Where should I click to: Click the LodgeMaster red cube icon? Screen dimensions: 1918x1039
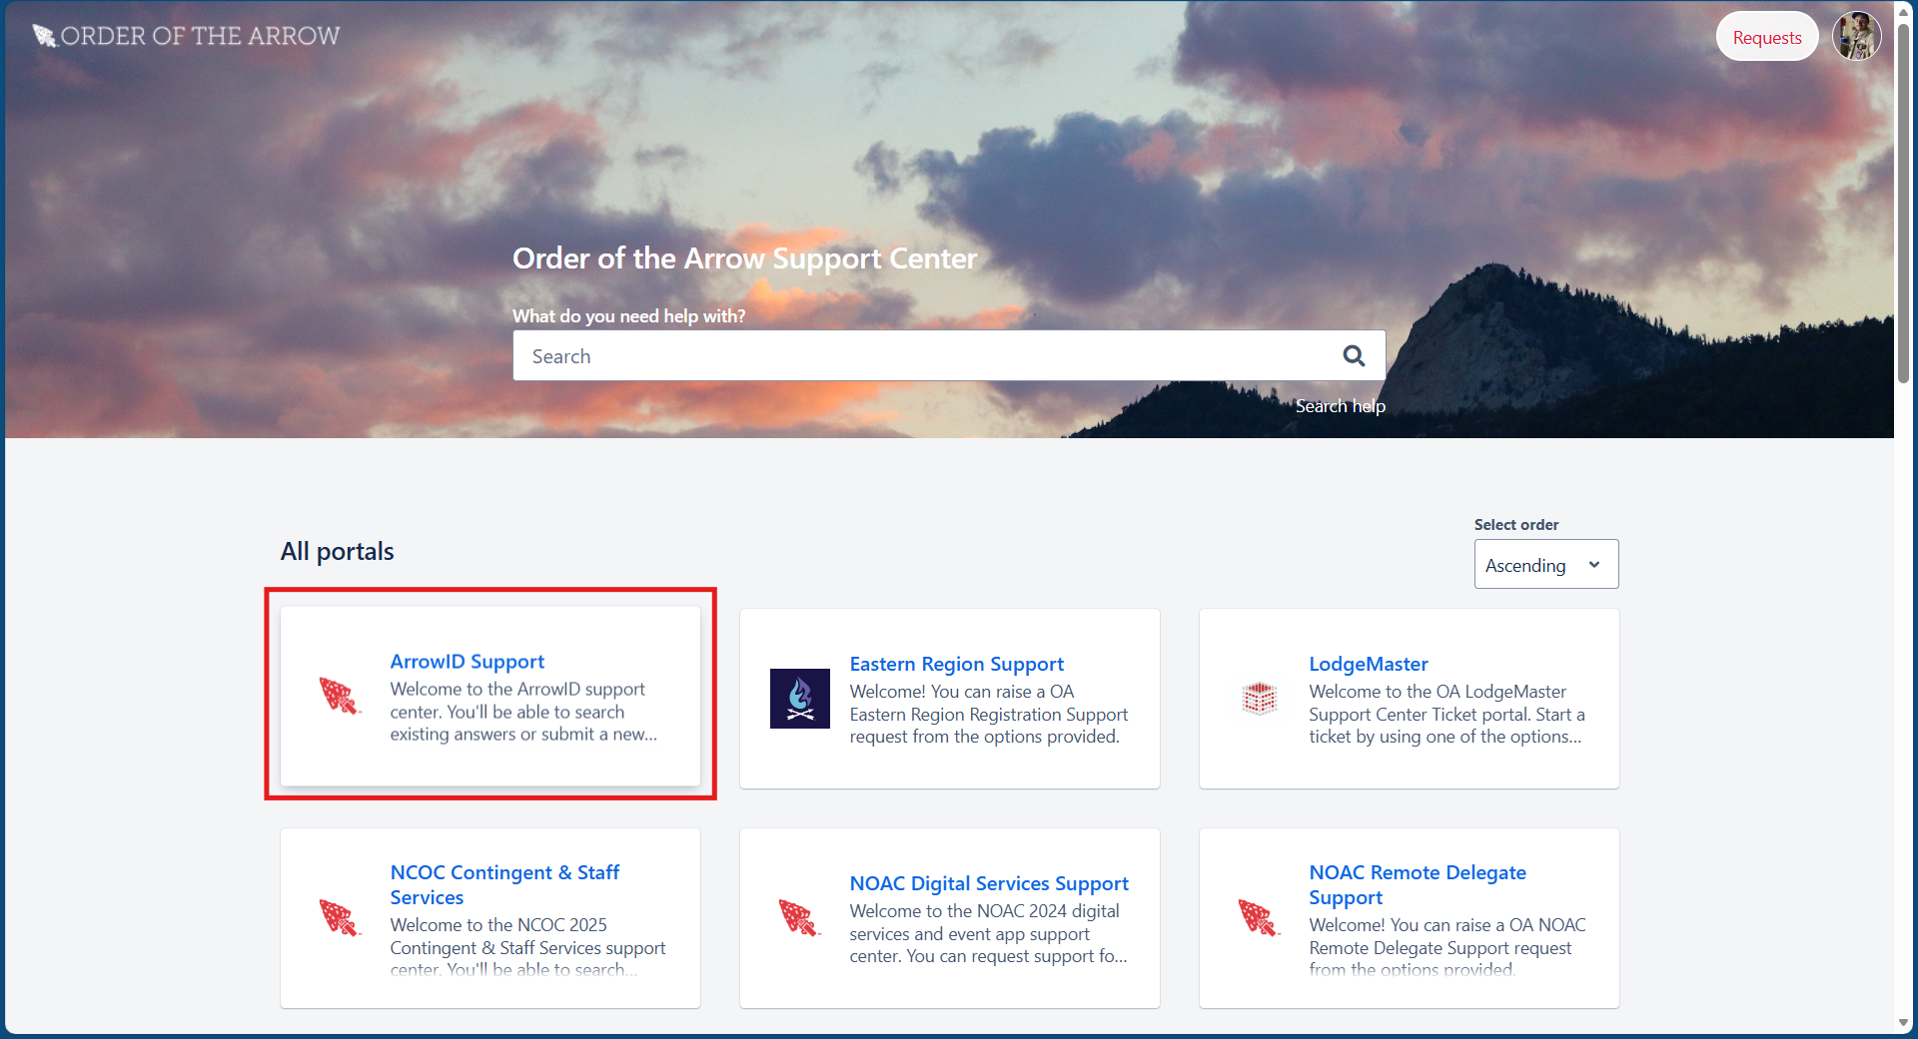(1259, 699)
